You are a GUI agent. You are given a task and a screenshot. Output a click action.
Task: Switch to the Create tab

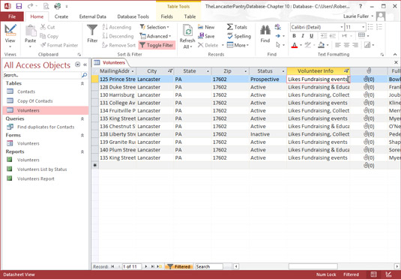click(x=61, y=16)
